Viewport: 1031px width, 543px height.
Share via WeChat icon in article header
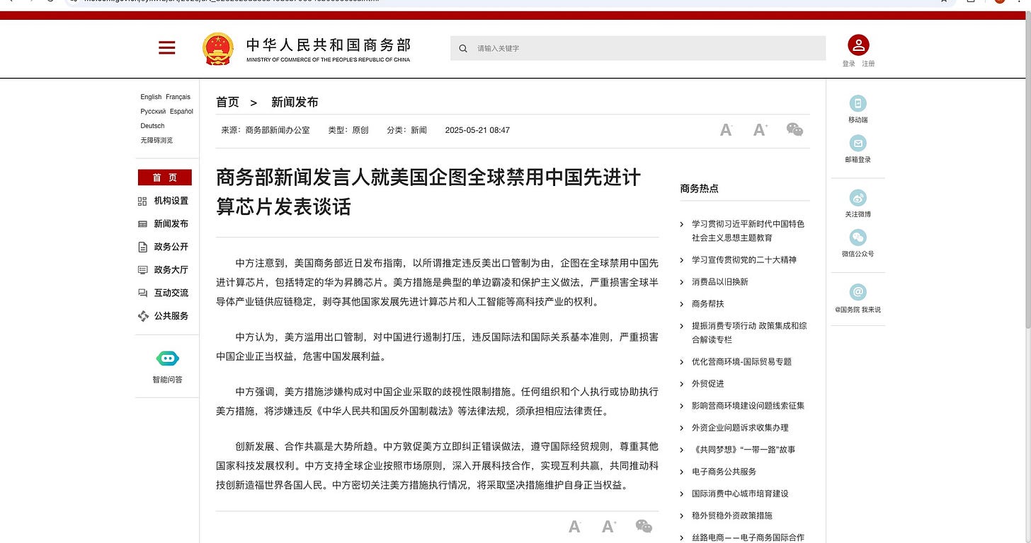pos(794,129)
